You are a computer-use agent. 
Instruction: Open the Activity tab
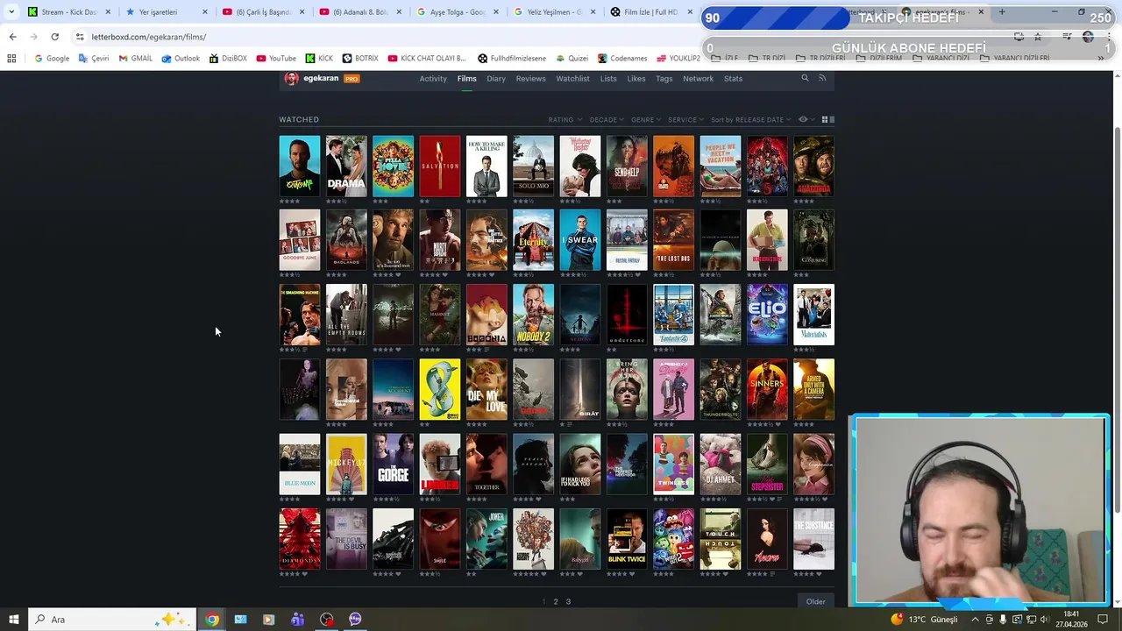[x=433, y=79]
